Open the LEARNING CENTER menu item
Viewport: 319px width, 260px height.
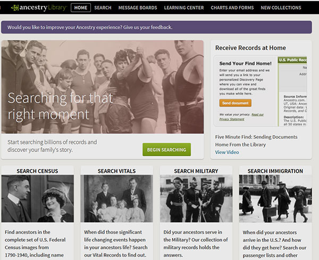click(184, 8)
